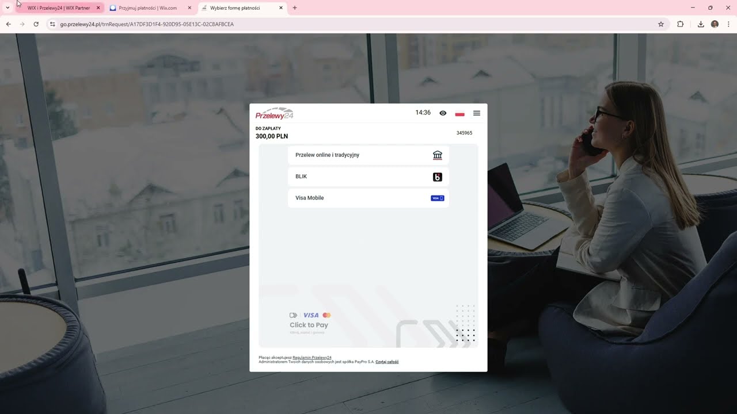Click the go.przelewy24.pl address bar

(357, 24)
